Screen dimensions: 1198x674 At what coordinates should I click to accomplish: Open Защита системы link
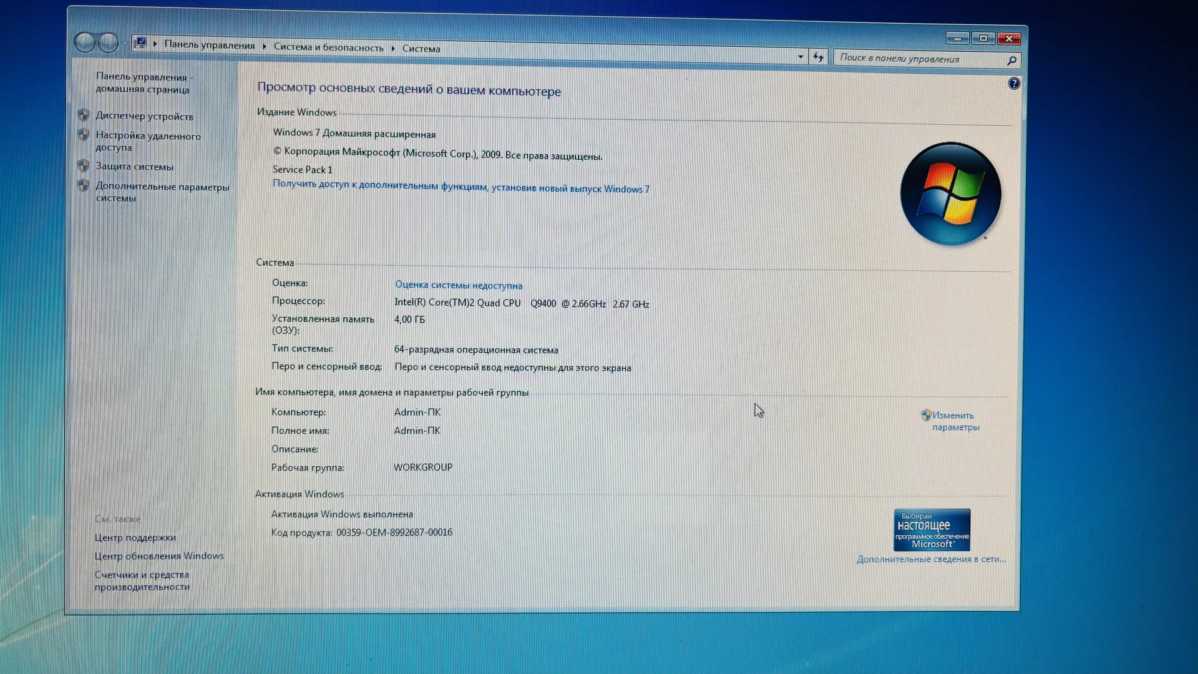pyautogui.click(x=134, y=167)
